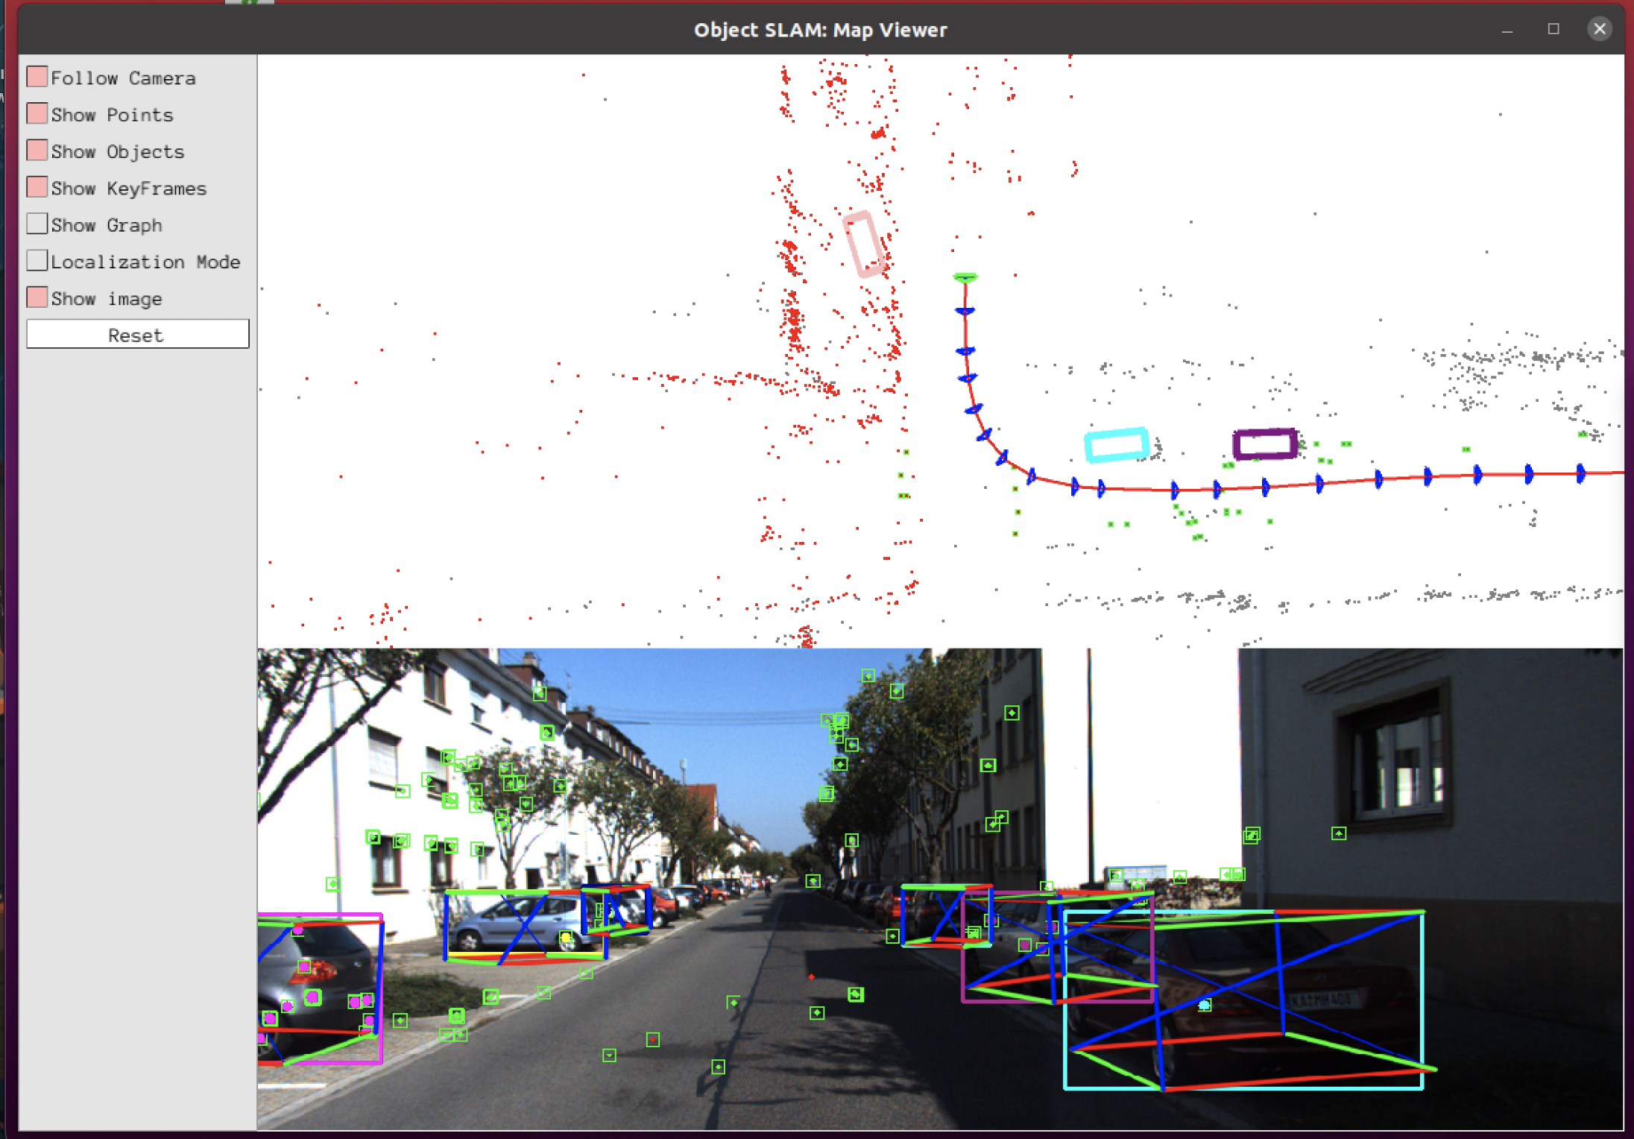
Task: Uncheck Show Objects checkbox
Action: 37,151
